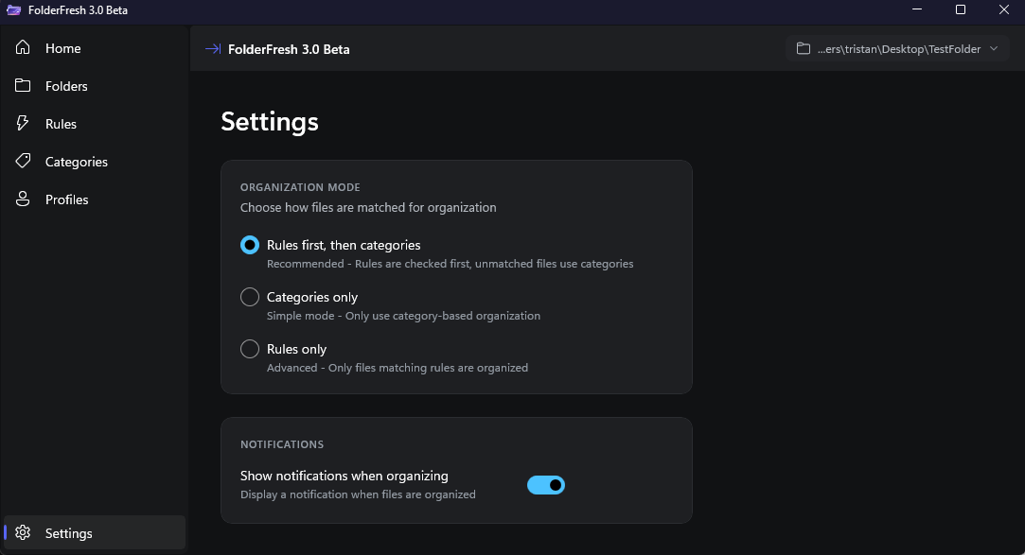Open the Home page label
This screenshot has height=555, width=1025.
coord(62,48)
